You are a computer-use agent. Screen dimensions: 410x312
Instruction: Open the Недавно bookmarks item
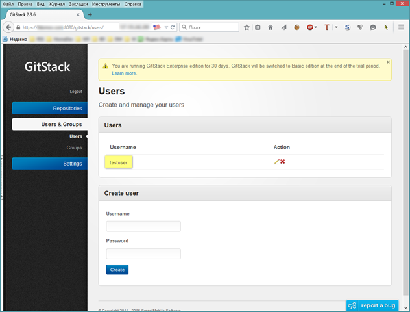[x=15, y=39]
